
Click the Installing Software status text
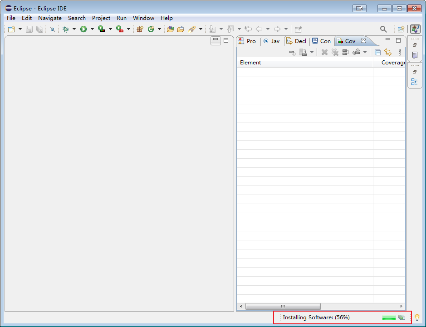pyautogui.click(x=316, y=317)
